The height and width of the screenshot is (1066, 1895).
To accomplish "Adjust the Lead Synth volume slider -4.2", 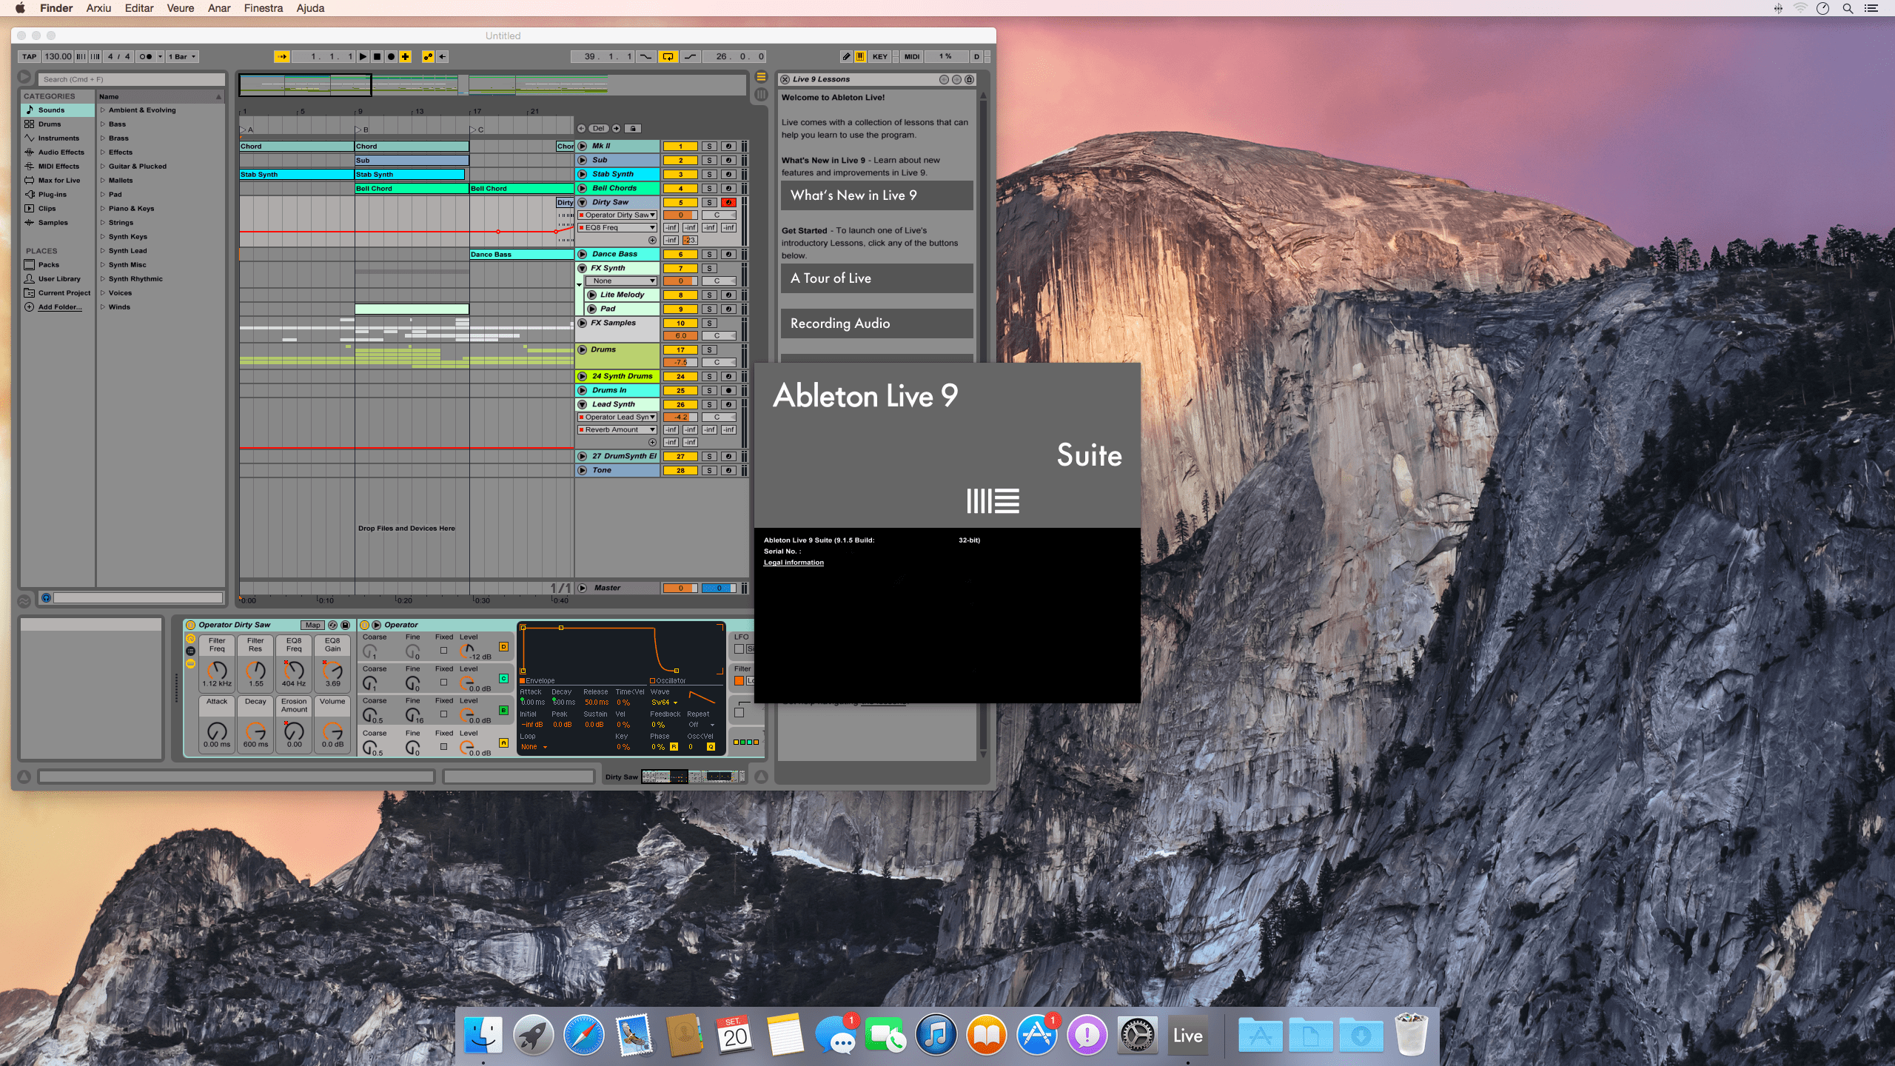I will (x=680, y=417).
